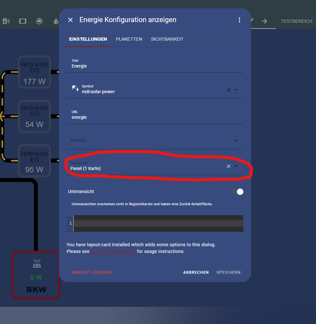This screenshot has width=316, height=324.
Task: Edit the Titel field containing Energie
Action: 155,64
